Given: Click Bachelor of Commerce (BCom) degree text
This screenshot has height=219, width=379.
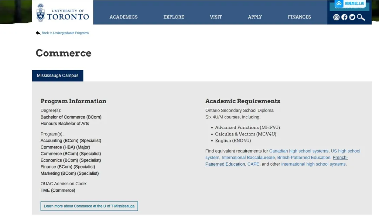Looking at the screenshot, I should [x=71, y=117].
